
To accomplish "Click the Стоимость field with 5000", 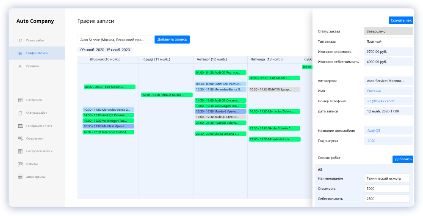I will click(387, 189).
